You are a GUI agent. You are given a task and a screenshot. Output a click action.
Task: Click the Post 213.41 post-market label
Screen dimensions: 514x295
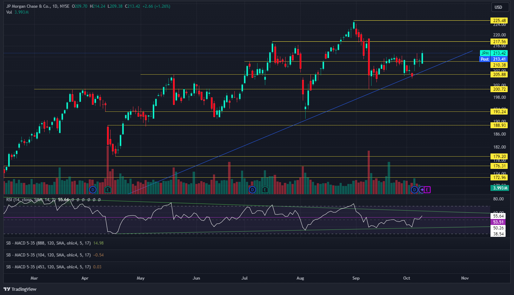point(494,59)
